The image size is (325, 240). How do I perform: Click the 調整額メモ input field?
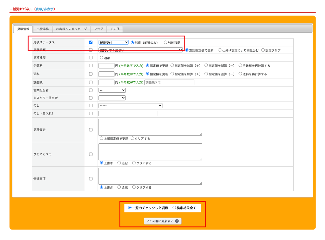click(169, 82)
